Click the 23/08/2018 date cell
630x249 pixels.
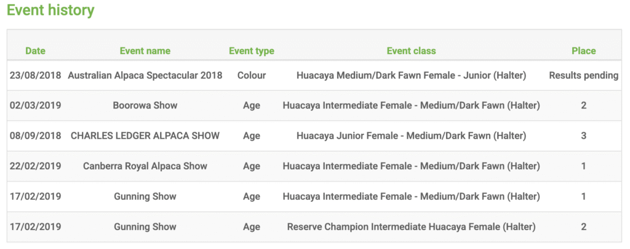pos(35,75)
